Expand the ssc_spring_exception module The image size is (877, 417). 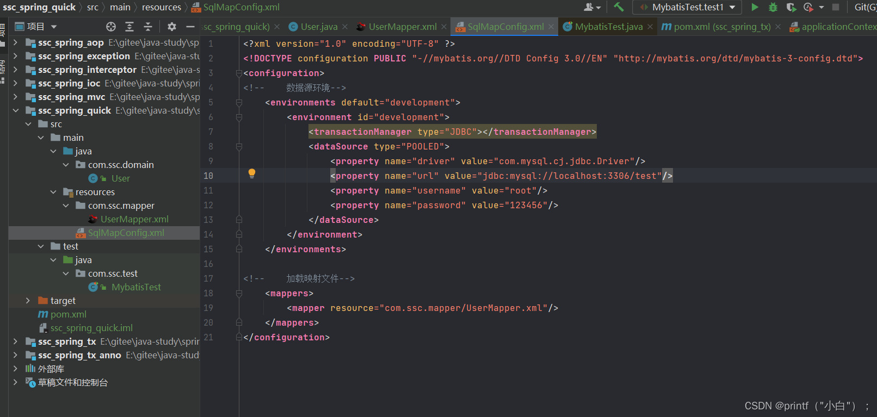(15, 56)
